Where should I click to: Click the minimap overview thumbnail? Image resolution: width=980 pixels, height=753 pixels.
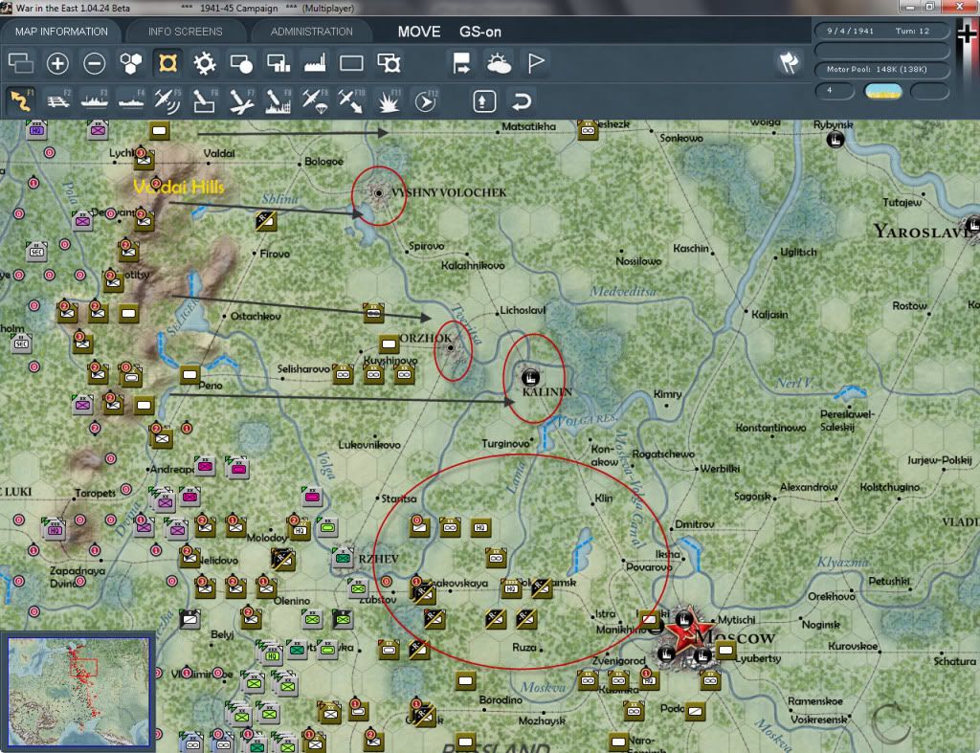[78, 692]
